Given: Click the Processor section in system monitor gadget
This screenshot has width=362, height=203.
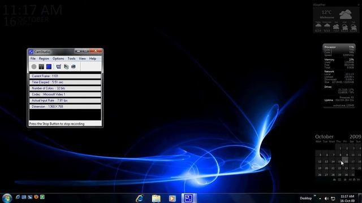Looking at the screenshot, I should coord(339,51).
